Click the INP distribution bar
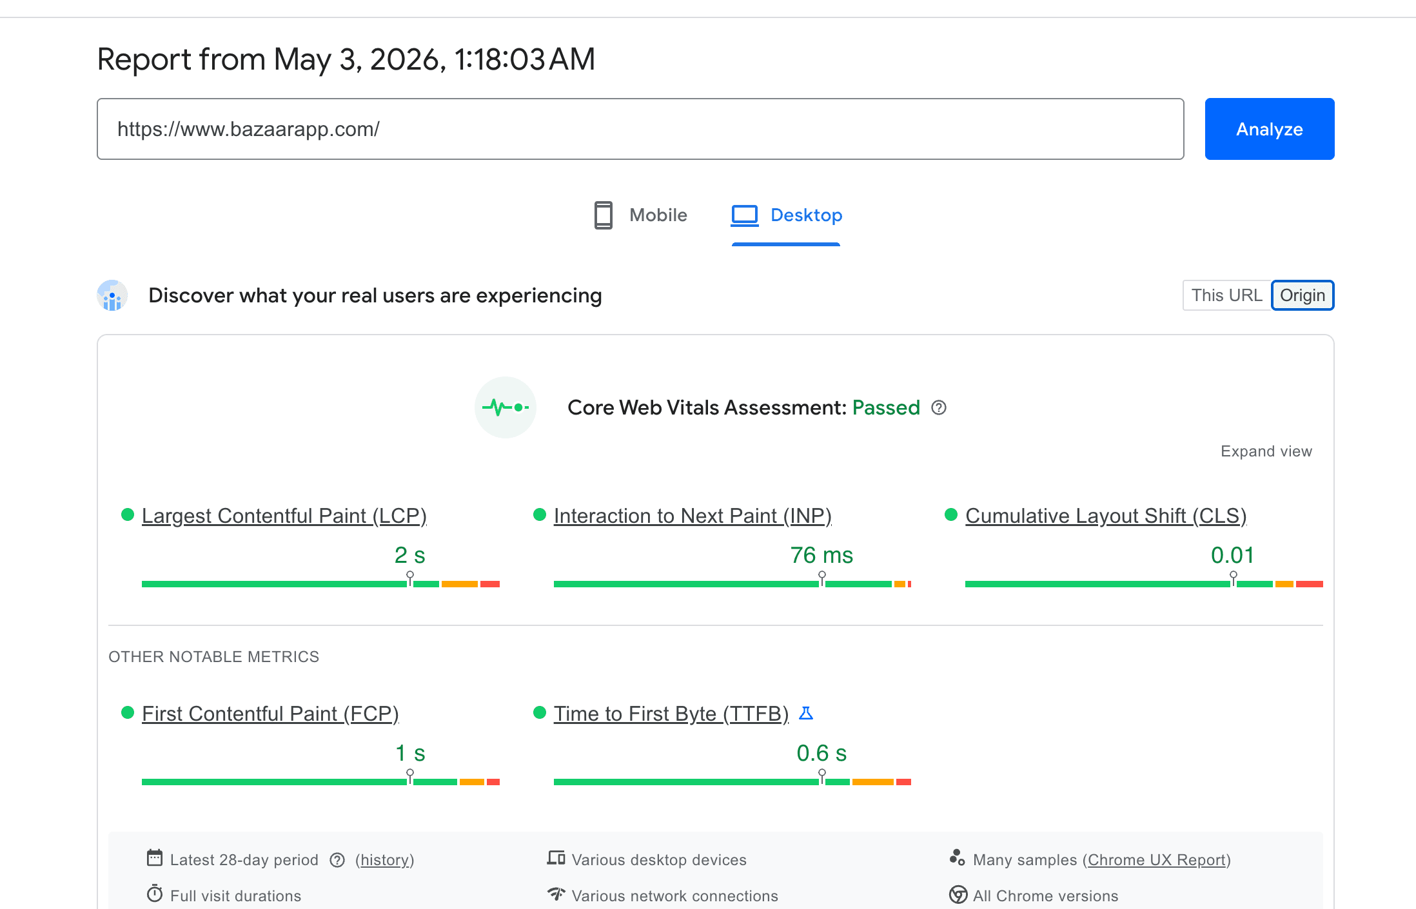 tap(733, 584)
